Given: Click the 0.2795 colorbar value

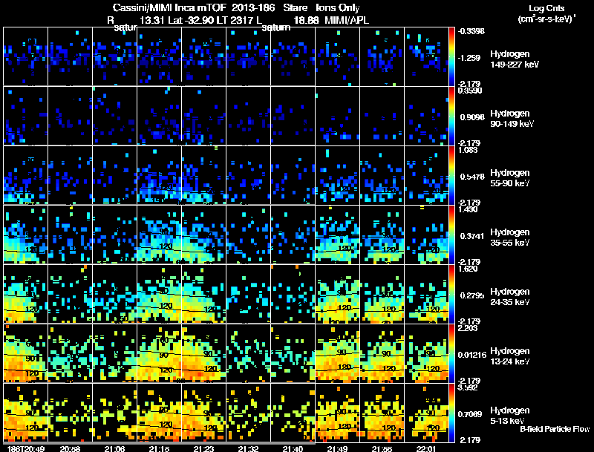Looking at the screenshot, I should pyautogui.click(x=472, y=295).
